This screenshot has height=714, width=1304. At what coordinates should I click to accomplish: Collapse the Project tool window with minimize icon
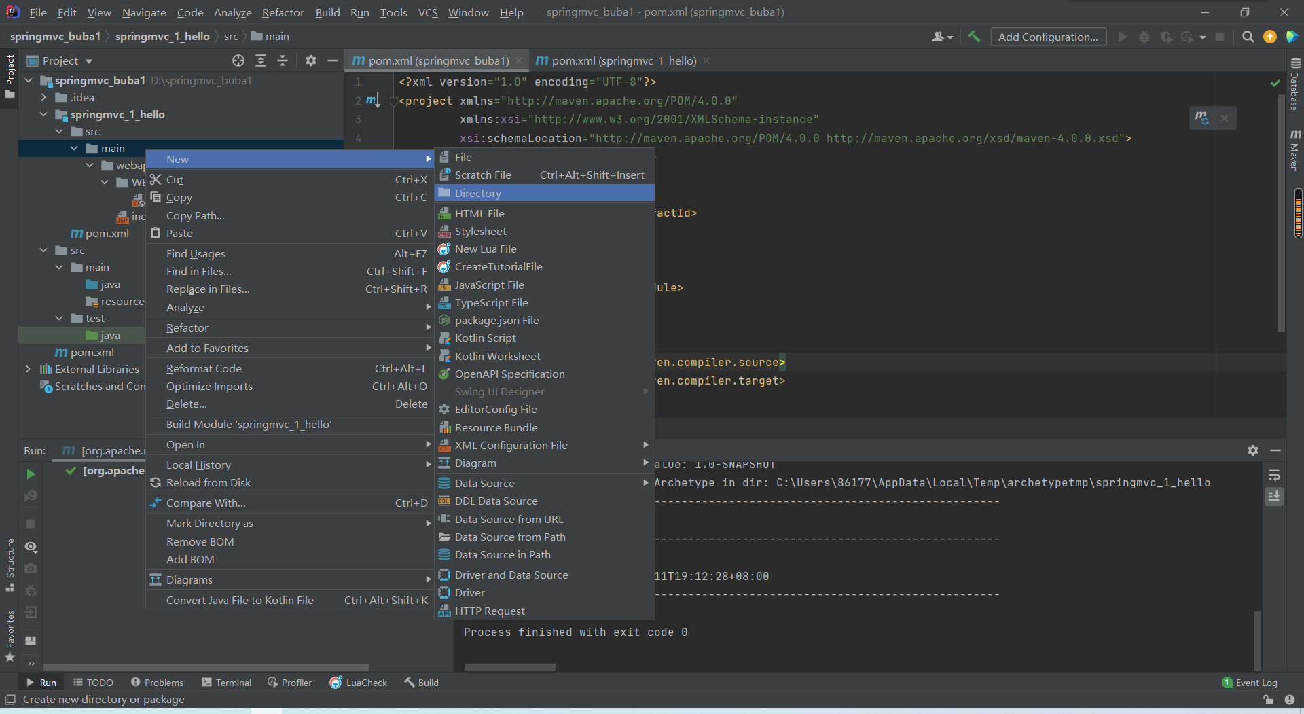tap(333, 60)
